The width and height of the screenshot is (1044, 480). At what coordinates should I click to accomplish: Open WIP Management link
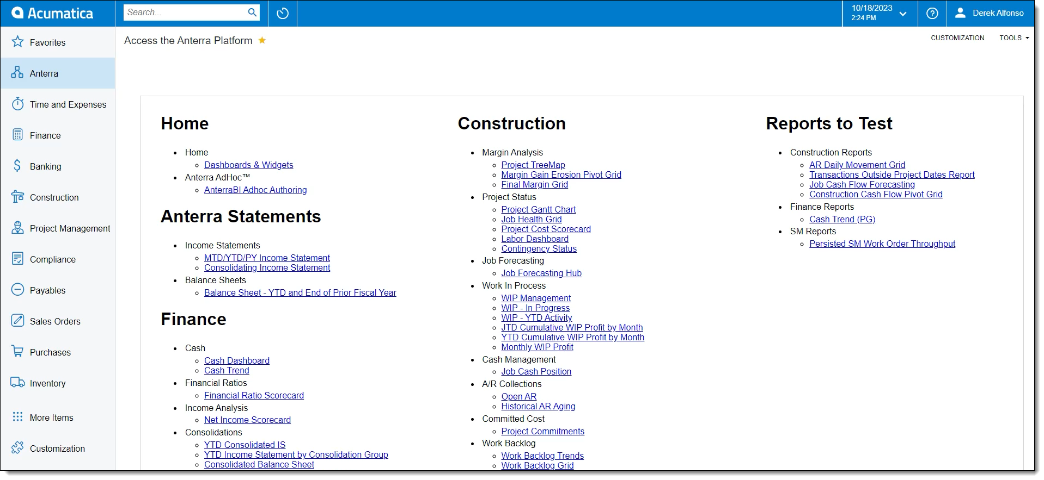pyautogui.click(x=536, y=298)
